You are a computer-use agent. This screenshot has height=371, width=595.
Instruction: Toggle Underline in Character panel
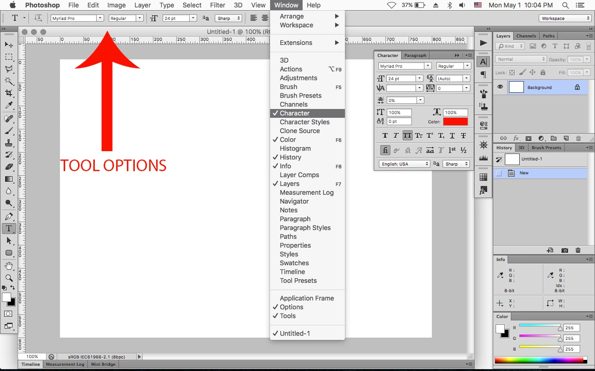pyautogui.click(x=452, y=136)
